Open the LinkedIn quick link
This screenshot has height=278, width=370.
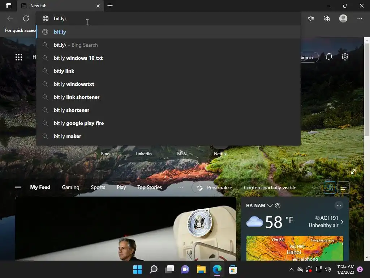click(143, 153)
